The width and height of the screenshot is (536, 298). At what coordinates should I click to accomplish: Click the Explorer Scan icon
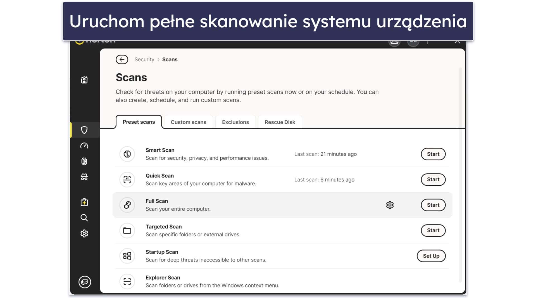[x=127, y=282]
